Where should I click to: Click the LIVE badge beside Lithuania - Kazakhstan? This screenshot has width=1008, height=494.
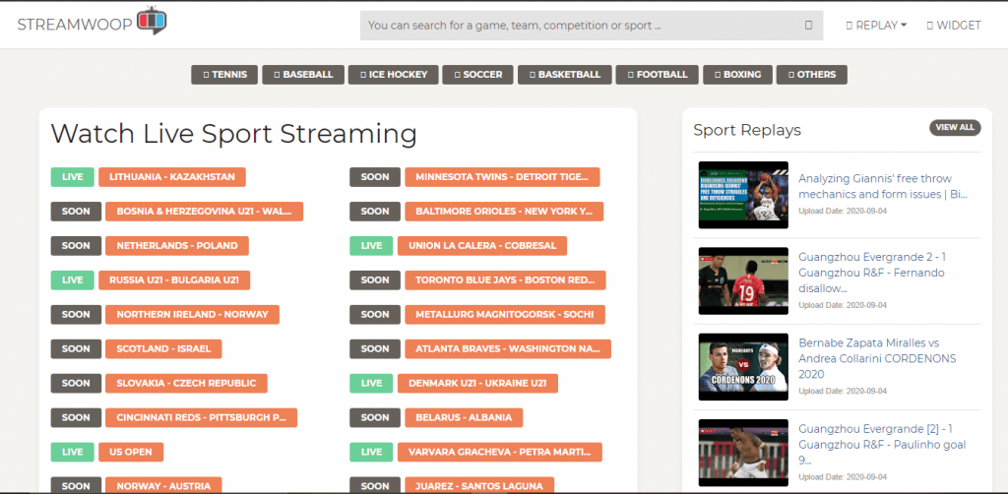[72, 177]
